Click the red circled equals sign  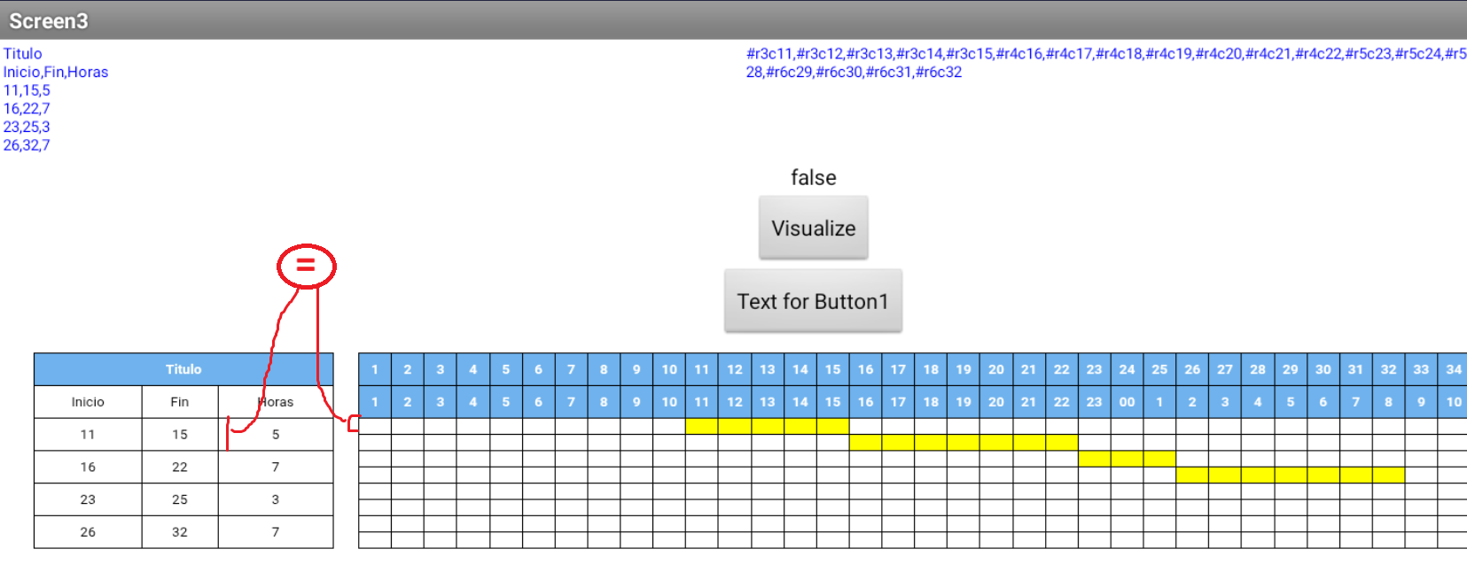[306, 265]
